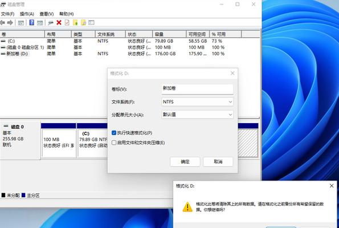Select the 新加卷 (D:) volume row
This screenshot has width=339, height=228.
click(x=130, y=54)
